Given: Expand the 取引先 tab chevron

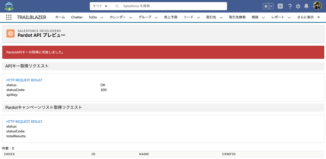Looking at the screenshot, I should point(221,17).
